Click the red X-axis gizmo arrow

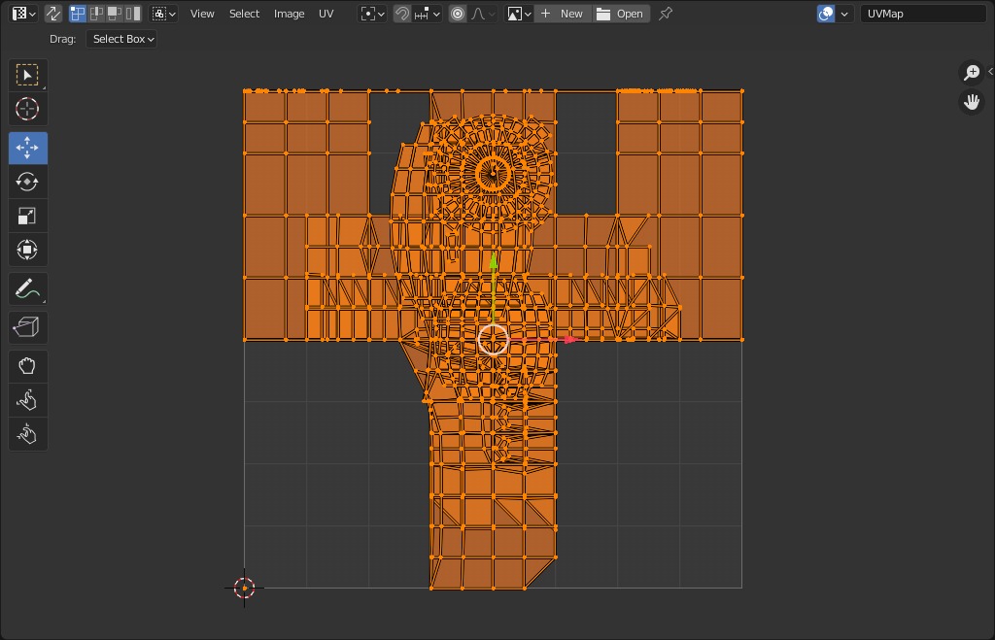click(x=570, y=340)
